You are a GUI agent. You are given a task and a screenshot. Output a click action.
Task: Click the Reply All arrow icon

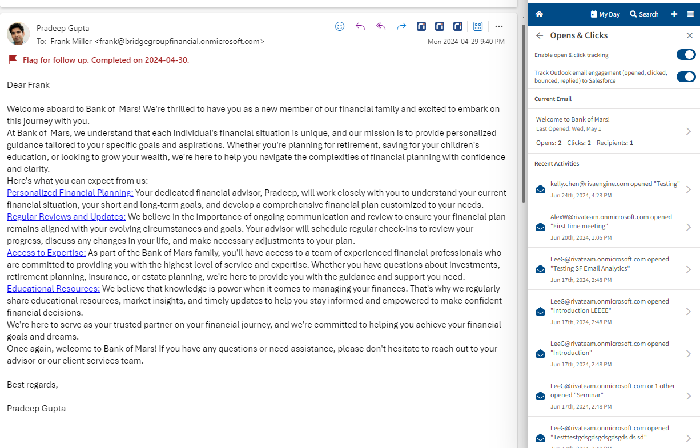pos(381,26)
